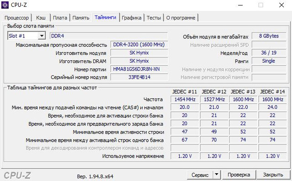Click the Вер. 1.94.8.x64 version text
Screen dimensions: 292x181
95,176
